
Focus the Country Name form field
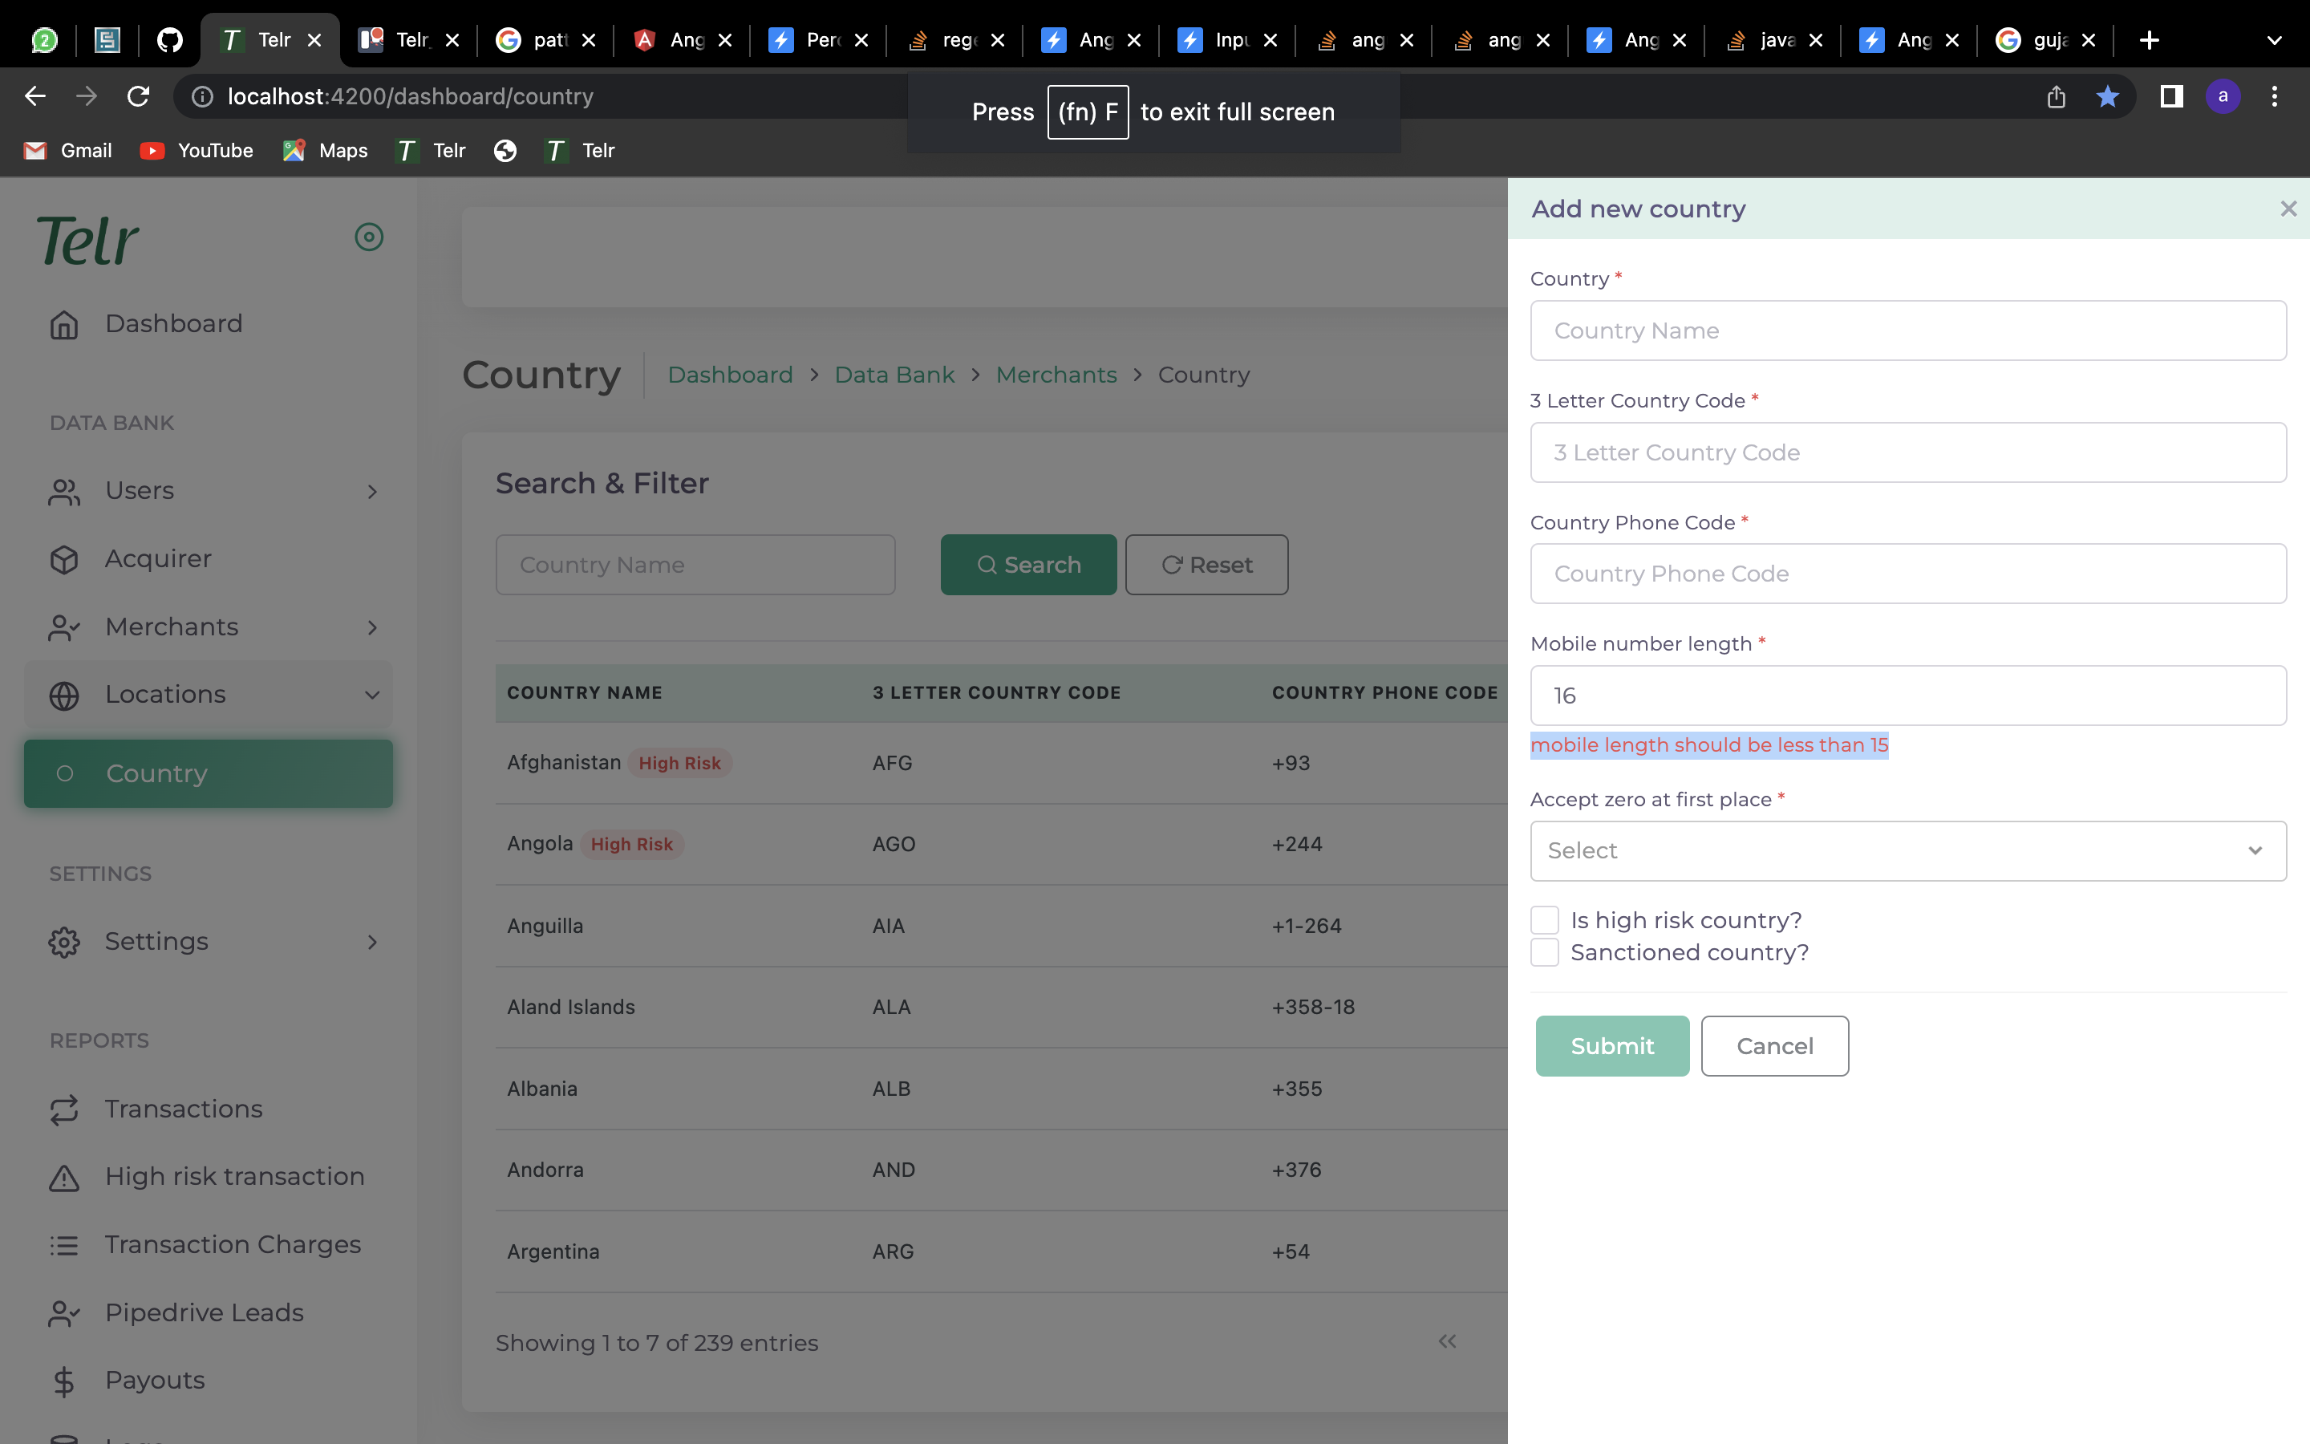point(1907,331)
